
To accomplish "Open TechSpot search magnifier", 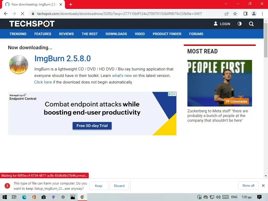I will point(251,24).
